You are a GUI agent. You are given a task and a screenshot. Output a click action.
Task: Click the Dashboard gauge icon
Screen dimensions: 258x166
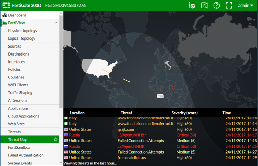[x=5, y=15]
